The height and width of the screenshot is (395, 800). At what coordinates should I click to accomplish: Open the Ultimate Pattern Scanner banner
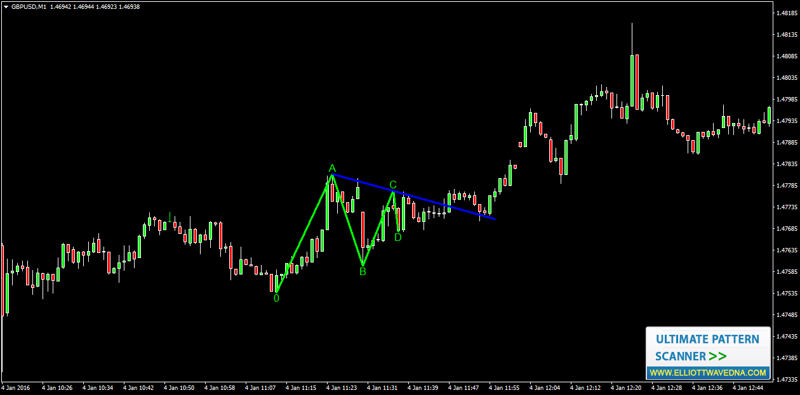[x=707, y=346]
